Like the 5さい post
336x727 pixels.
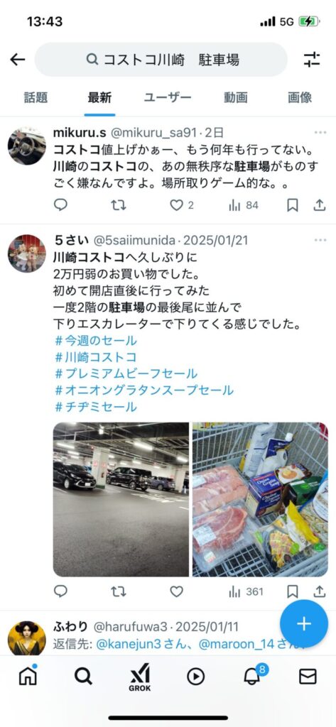176,591
